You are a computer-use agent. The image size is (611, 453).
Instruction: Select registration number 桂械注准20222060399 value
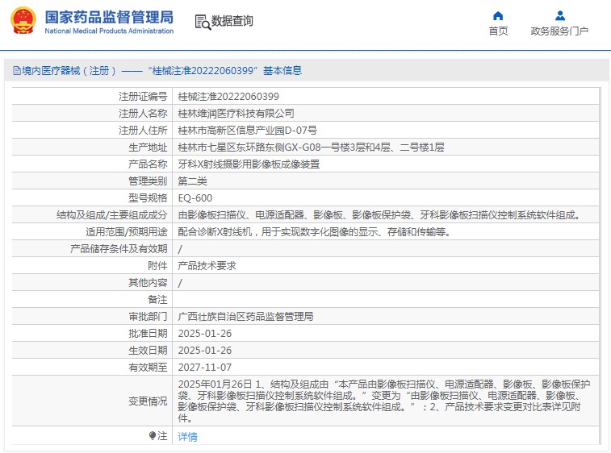pyautogui.click(x=228, y=97)
